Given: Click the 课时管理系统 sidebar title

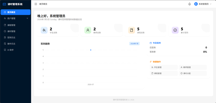Looking at the screenshot, I should (x=15, y=4).
